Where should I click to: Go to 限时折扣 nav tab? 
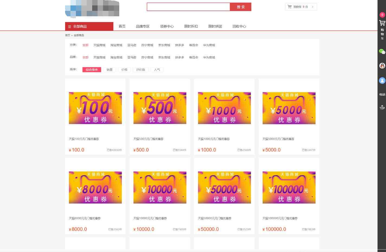tap(191, 26)
